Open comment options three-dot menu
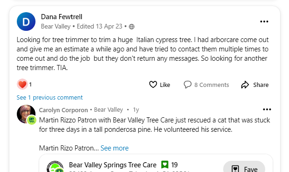The width and height of the screenshot is (289, 172). click(x=267, y=109)
